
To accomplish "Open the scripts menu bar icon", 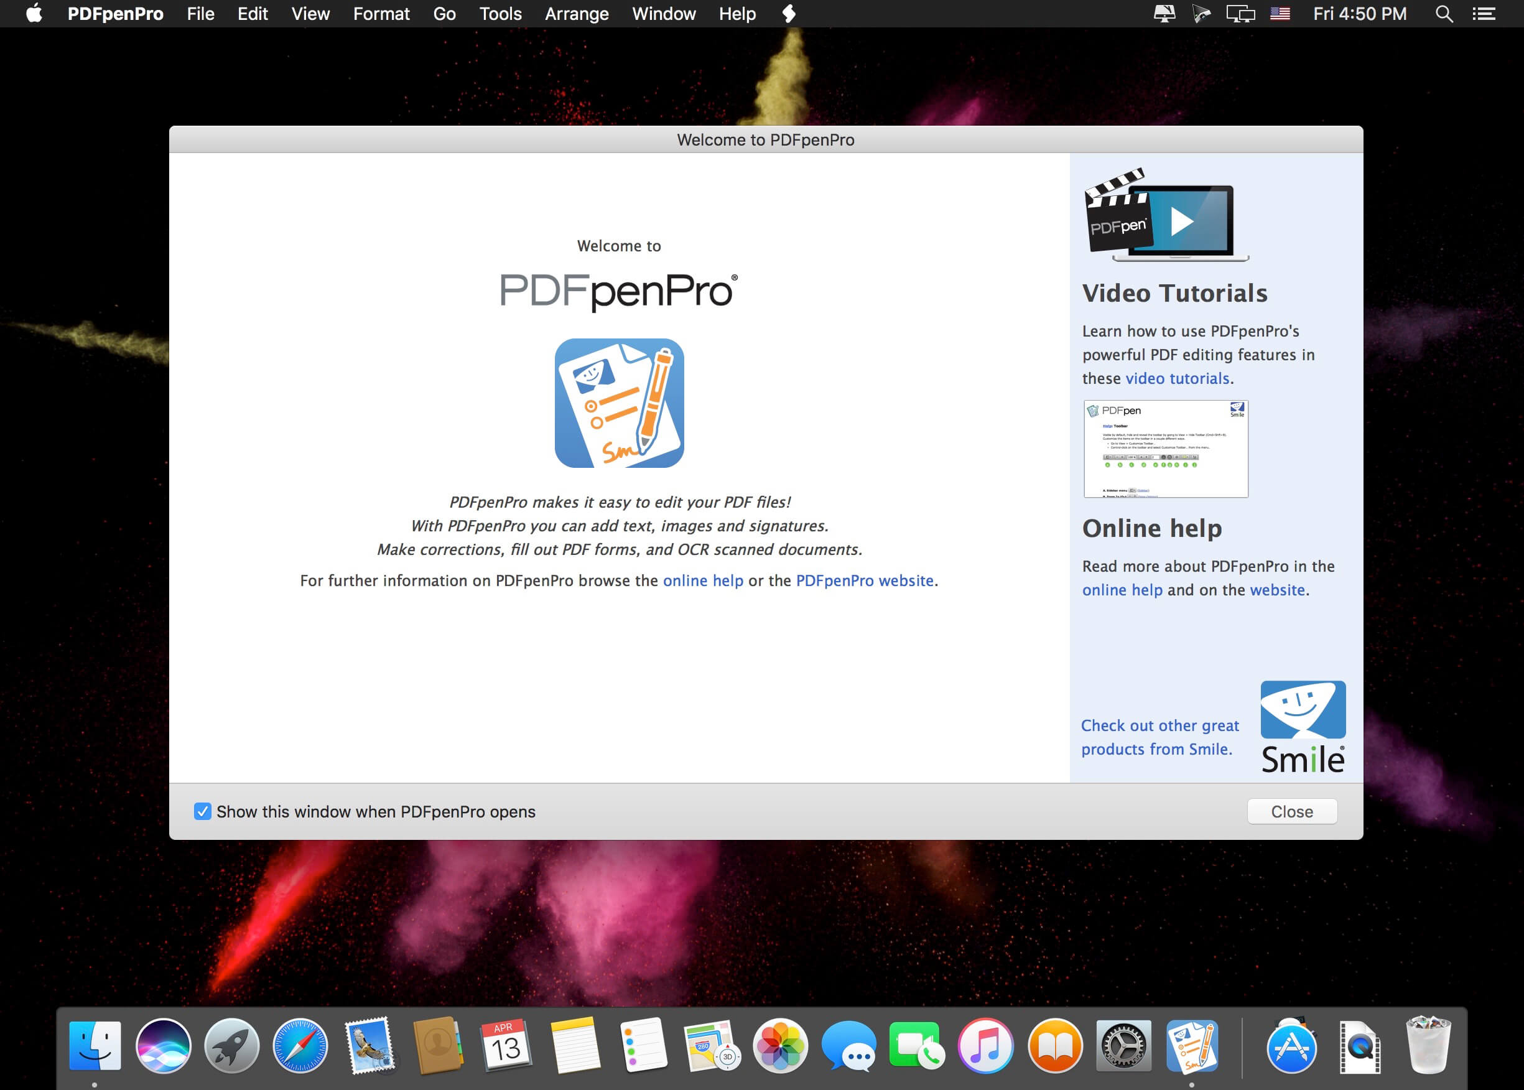I will tap(789, 14).
